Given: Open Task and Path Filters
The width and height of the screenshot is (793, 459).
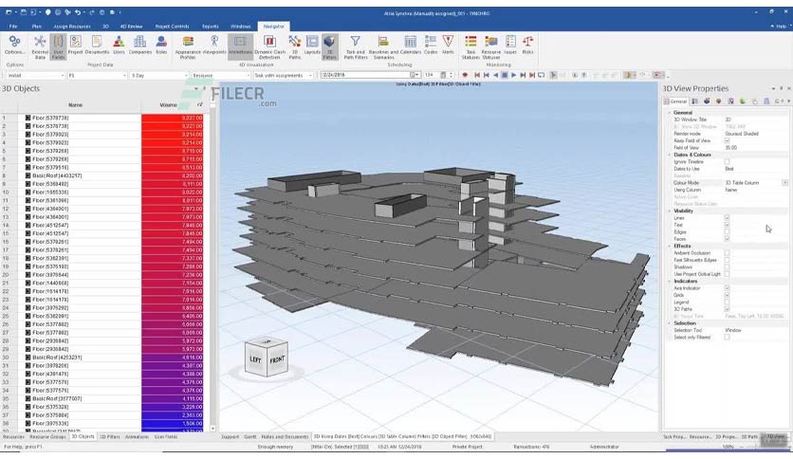Looking at the screenshot, I should tap(356, 47).
